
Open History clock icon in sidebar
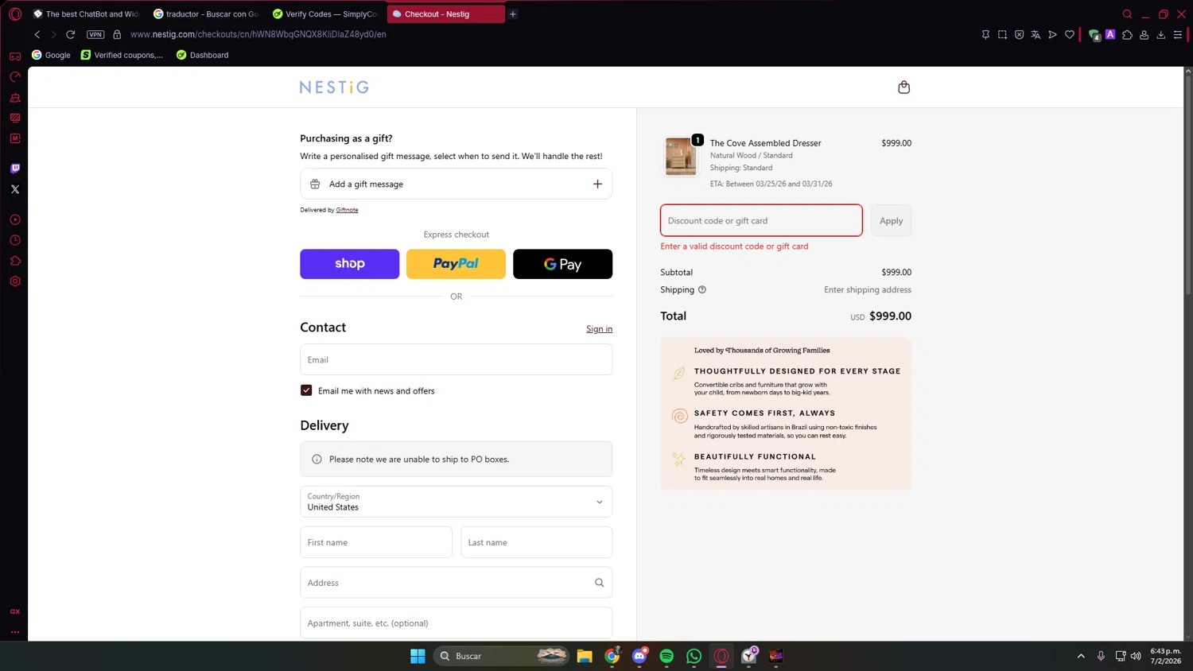tap(15, 240)
